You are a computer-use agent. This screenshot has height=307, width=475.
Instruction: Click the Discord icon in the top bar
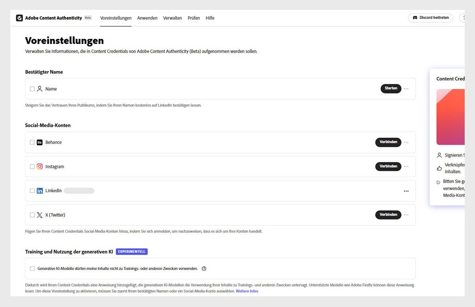point(415,18)
